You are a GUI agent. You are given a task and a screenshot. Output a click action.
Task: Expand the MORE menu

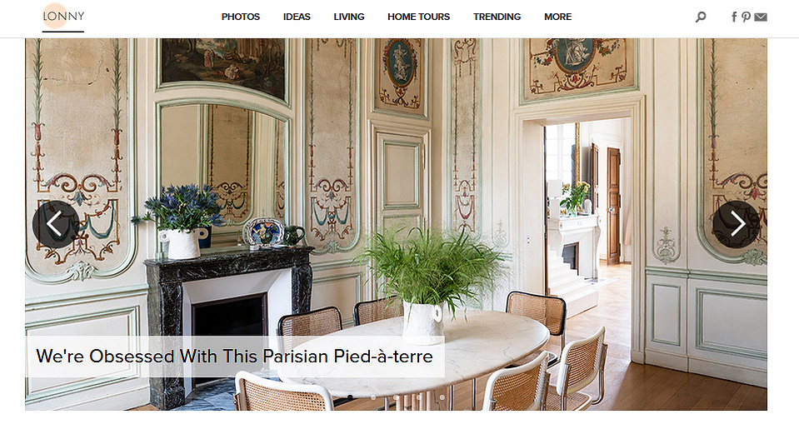557,17
